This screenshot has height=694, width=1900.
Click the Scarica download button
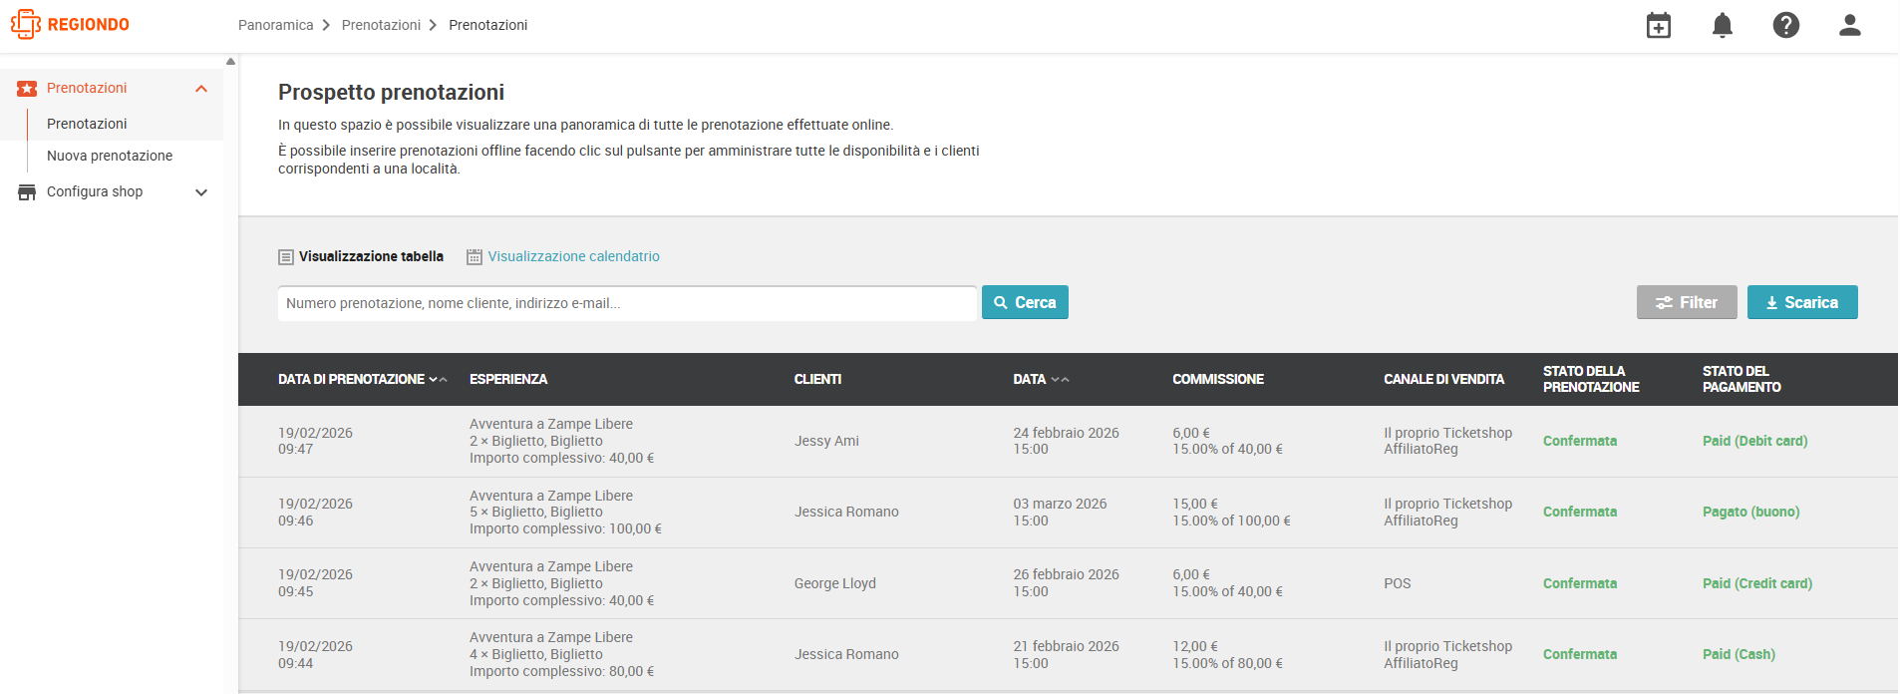point(1802,302)
